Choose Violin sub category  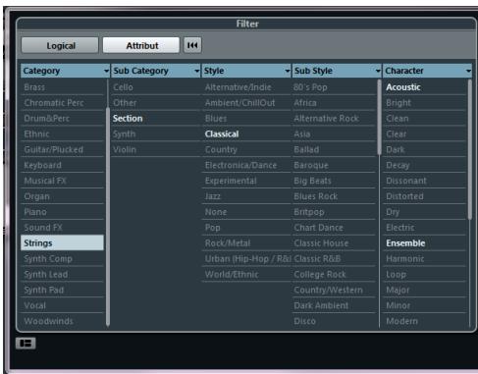tap(156, 150)
